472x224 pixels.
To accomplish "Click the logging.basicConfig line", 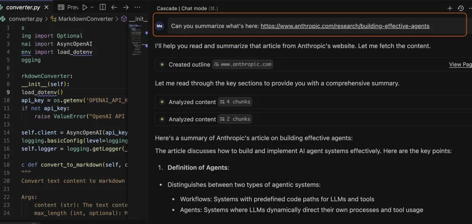I will pyautogui.click(x=75, y=140).
